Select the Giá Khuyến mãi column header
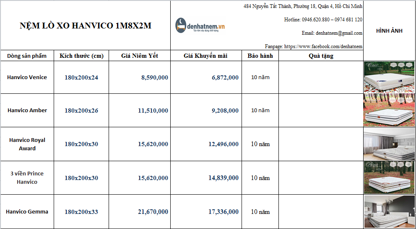Screen dimensions: 416x229 click(x=206, y=56)
